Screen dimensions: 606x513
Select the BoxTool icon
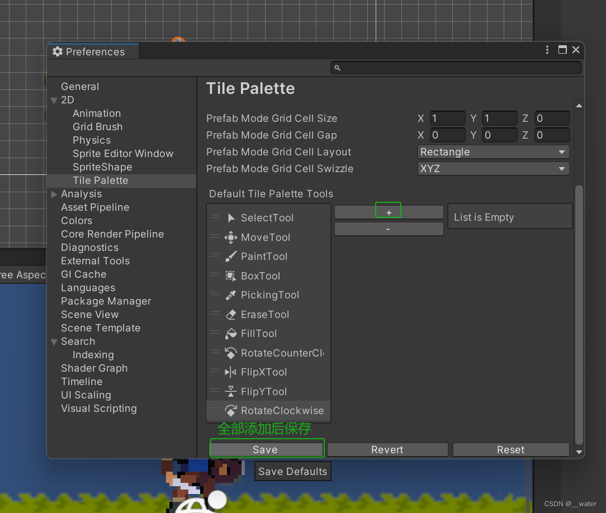[x=231, y=276]
